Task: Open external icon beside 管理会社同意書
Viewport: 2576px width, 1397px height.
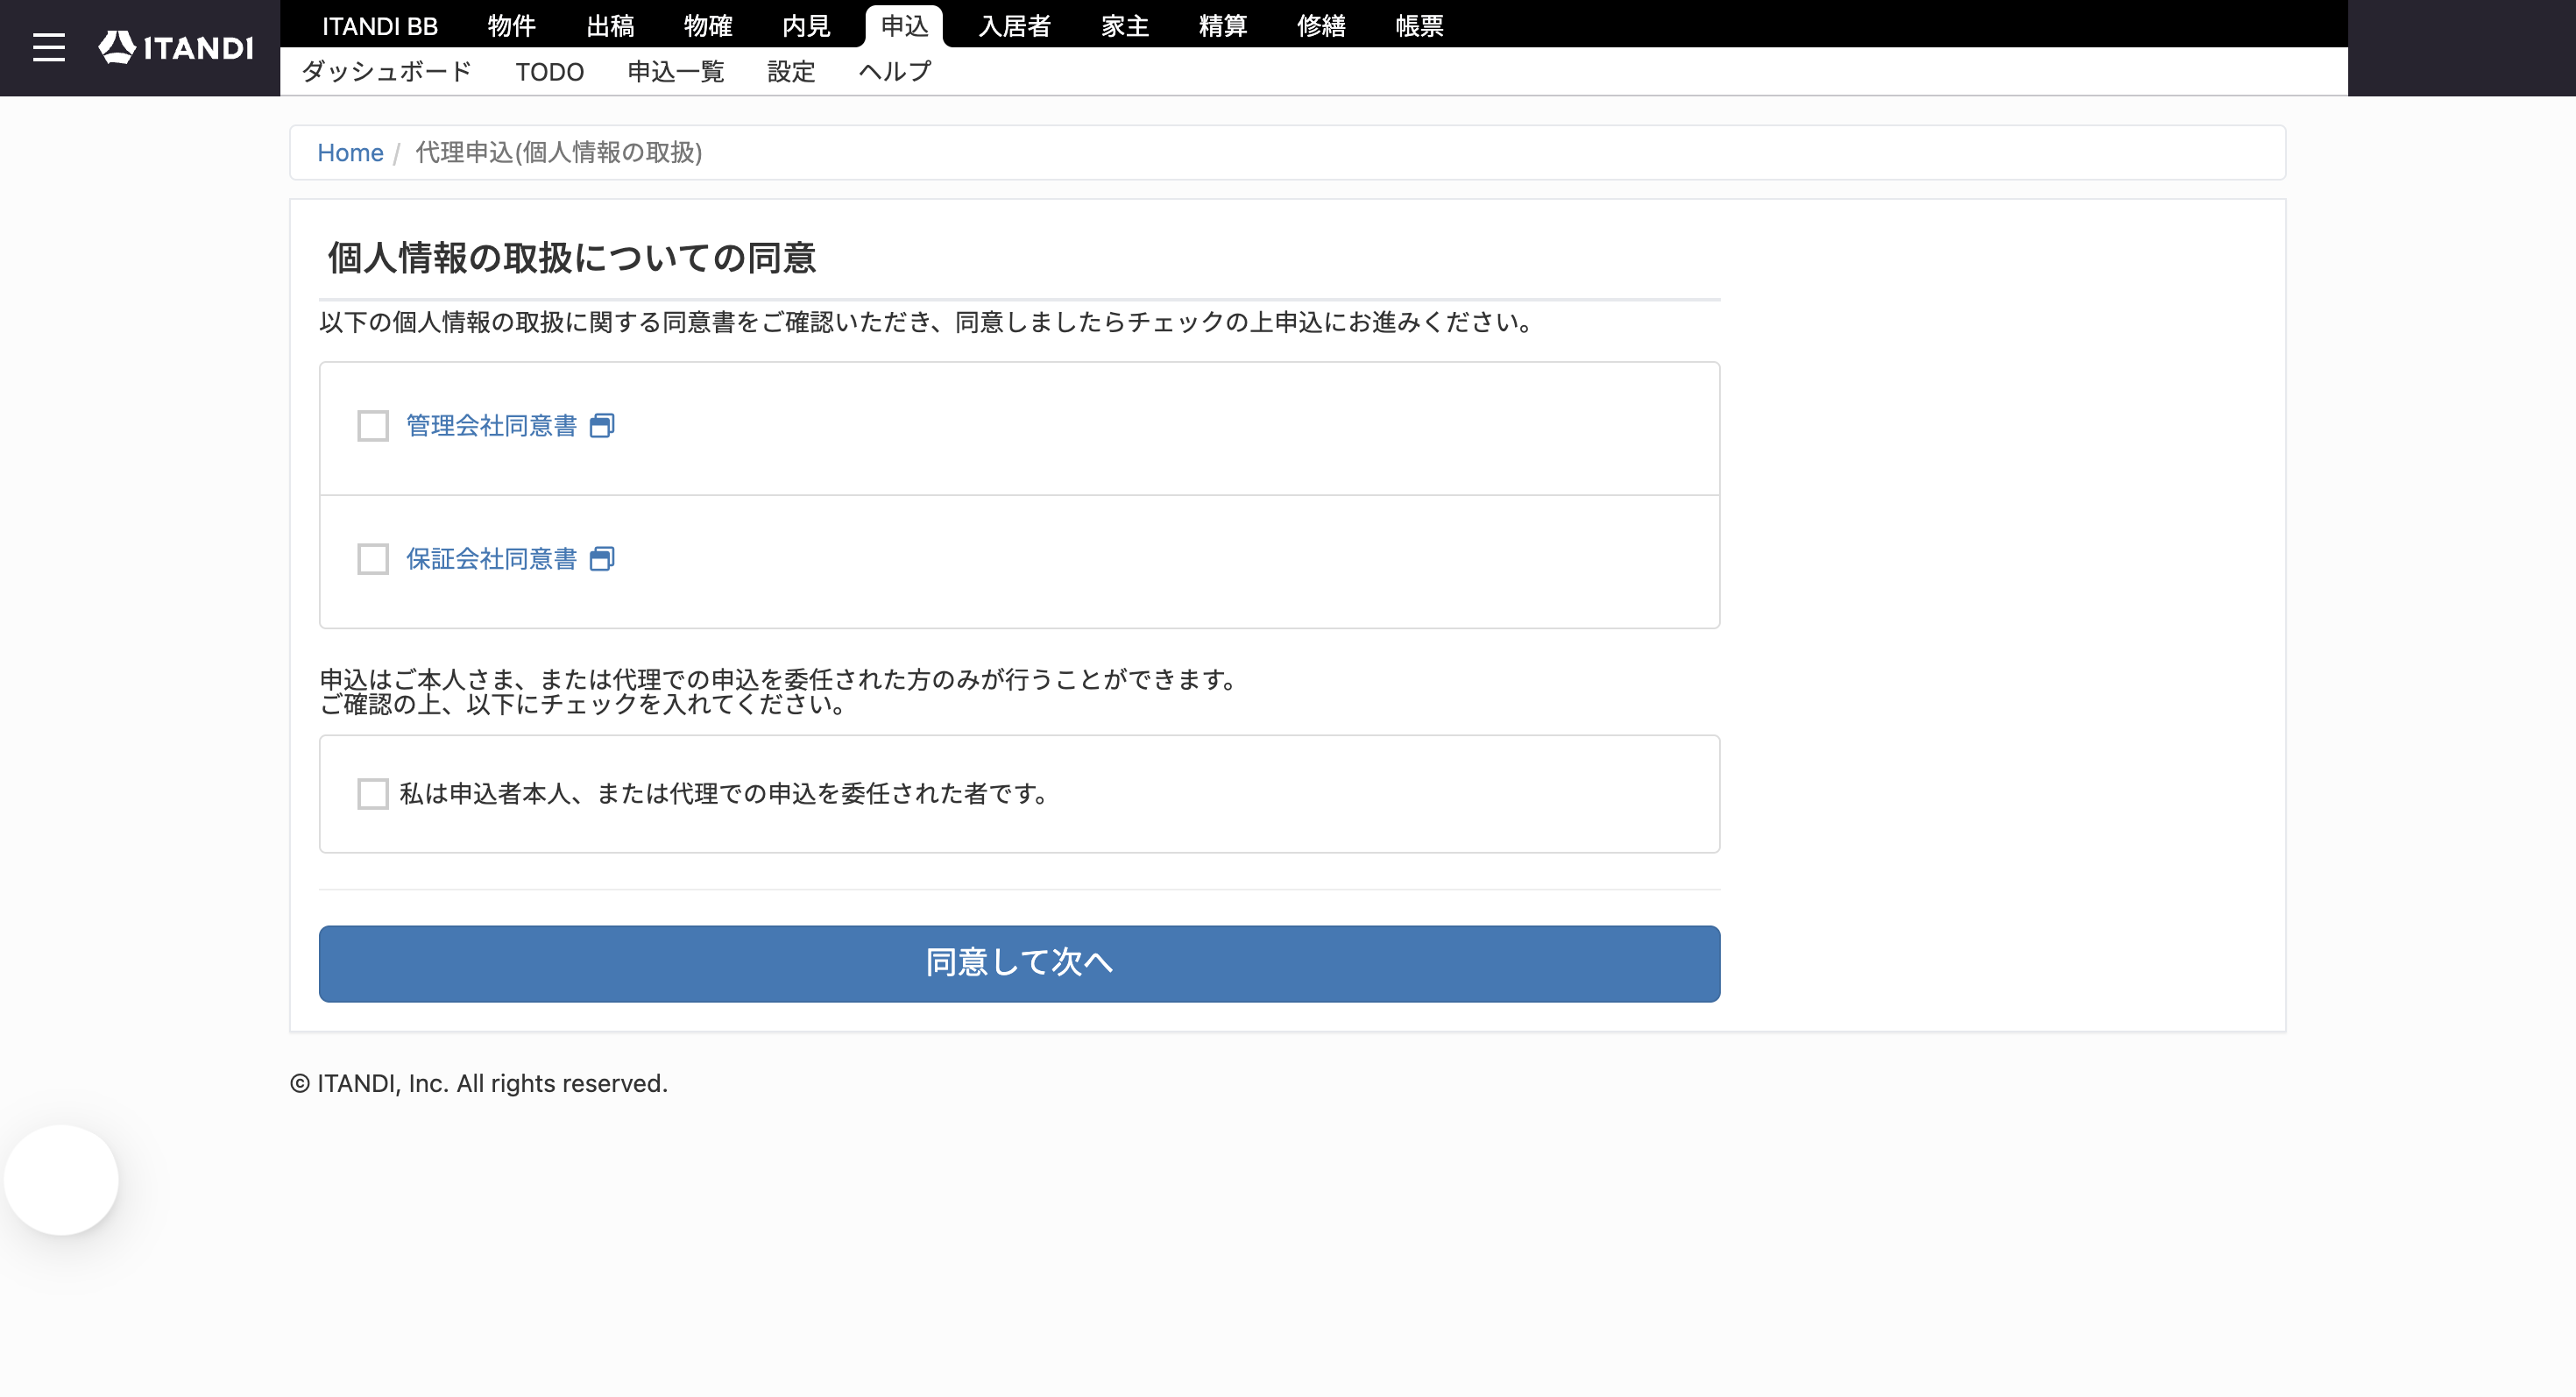Action: tap(602, 426)
